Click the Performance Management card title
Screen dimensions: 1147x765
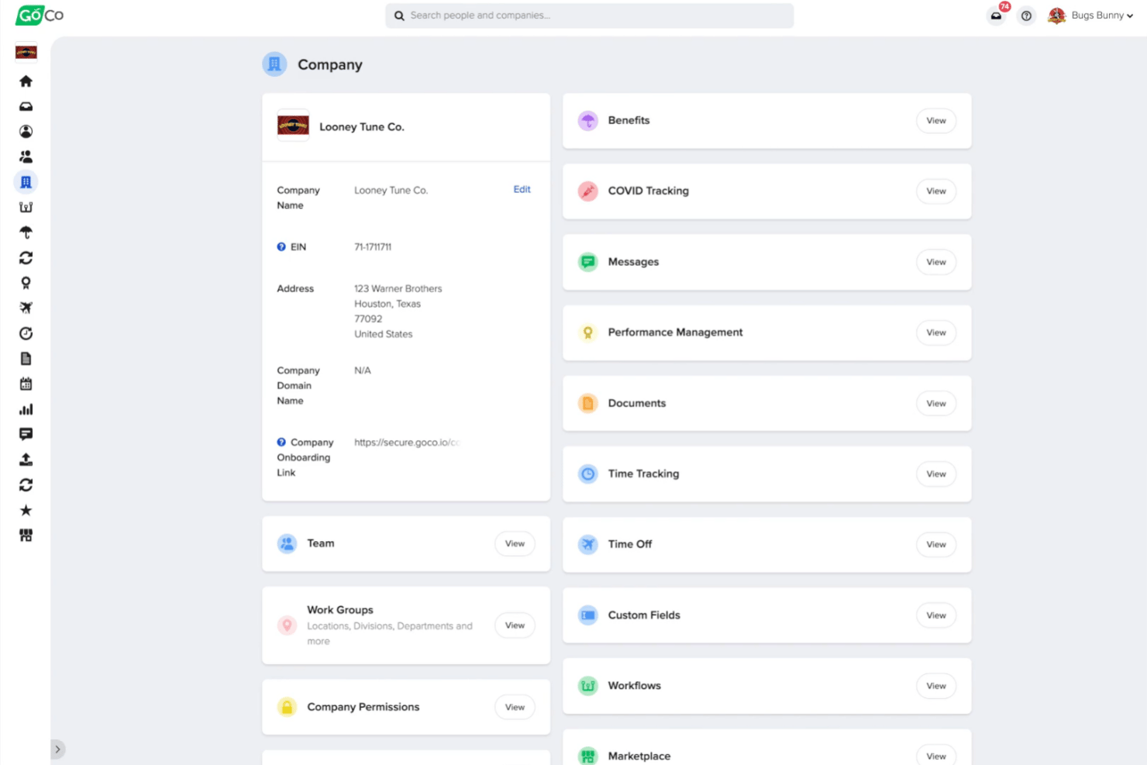[675, 333]
